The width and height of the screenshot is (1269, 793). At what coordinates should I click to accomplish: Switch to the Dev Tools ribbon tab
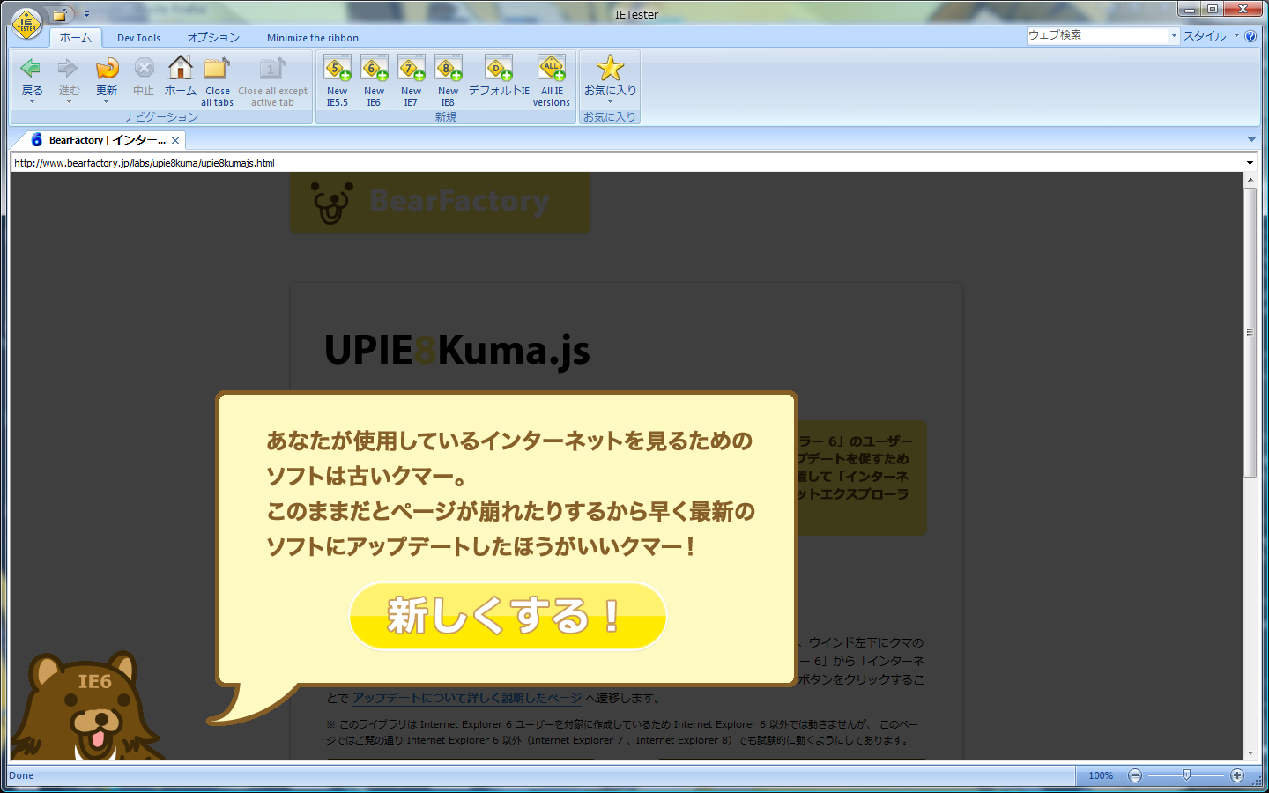click(x=138, y=38)
